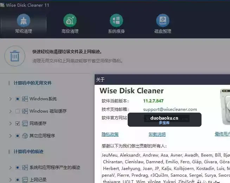Click the disk cleaner product image in About

(x=225, y=107)
